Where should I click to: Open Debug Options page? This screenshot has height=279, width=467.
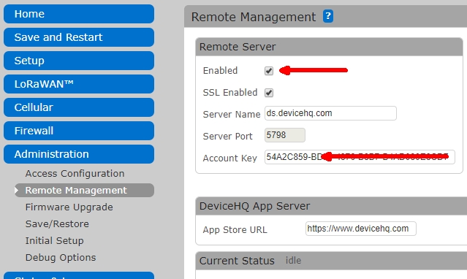(61, 258)
